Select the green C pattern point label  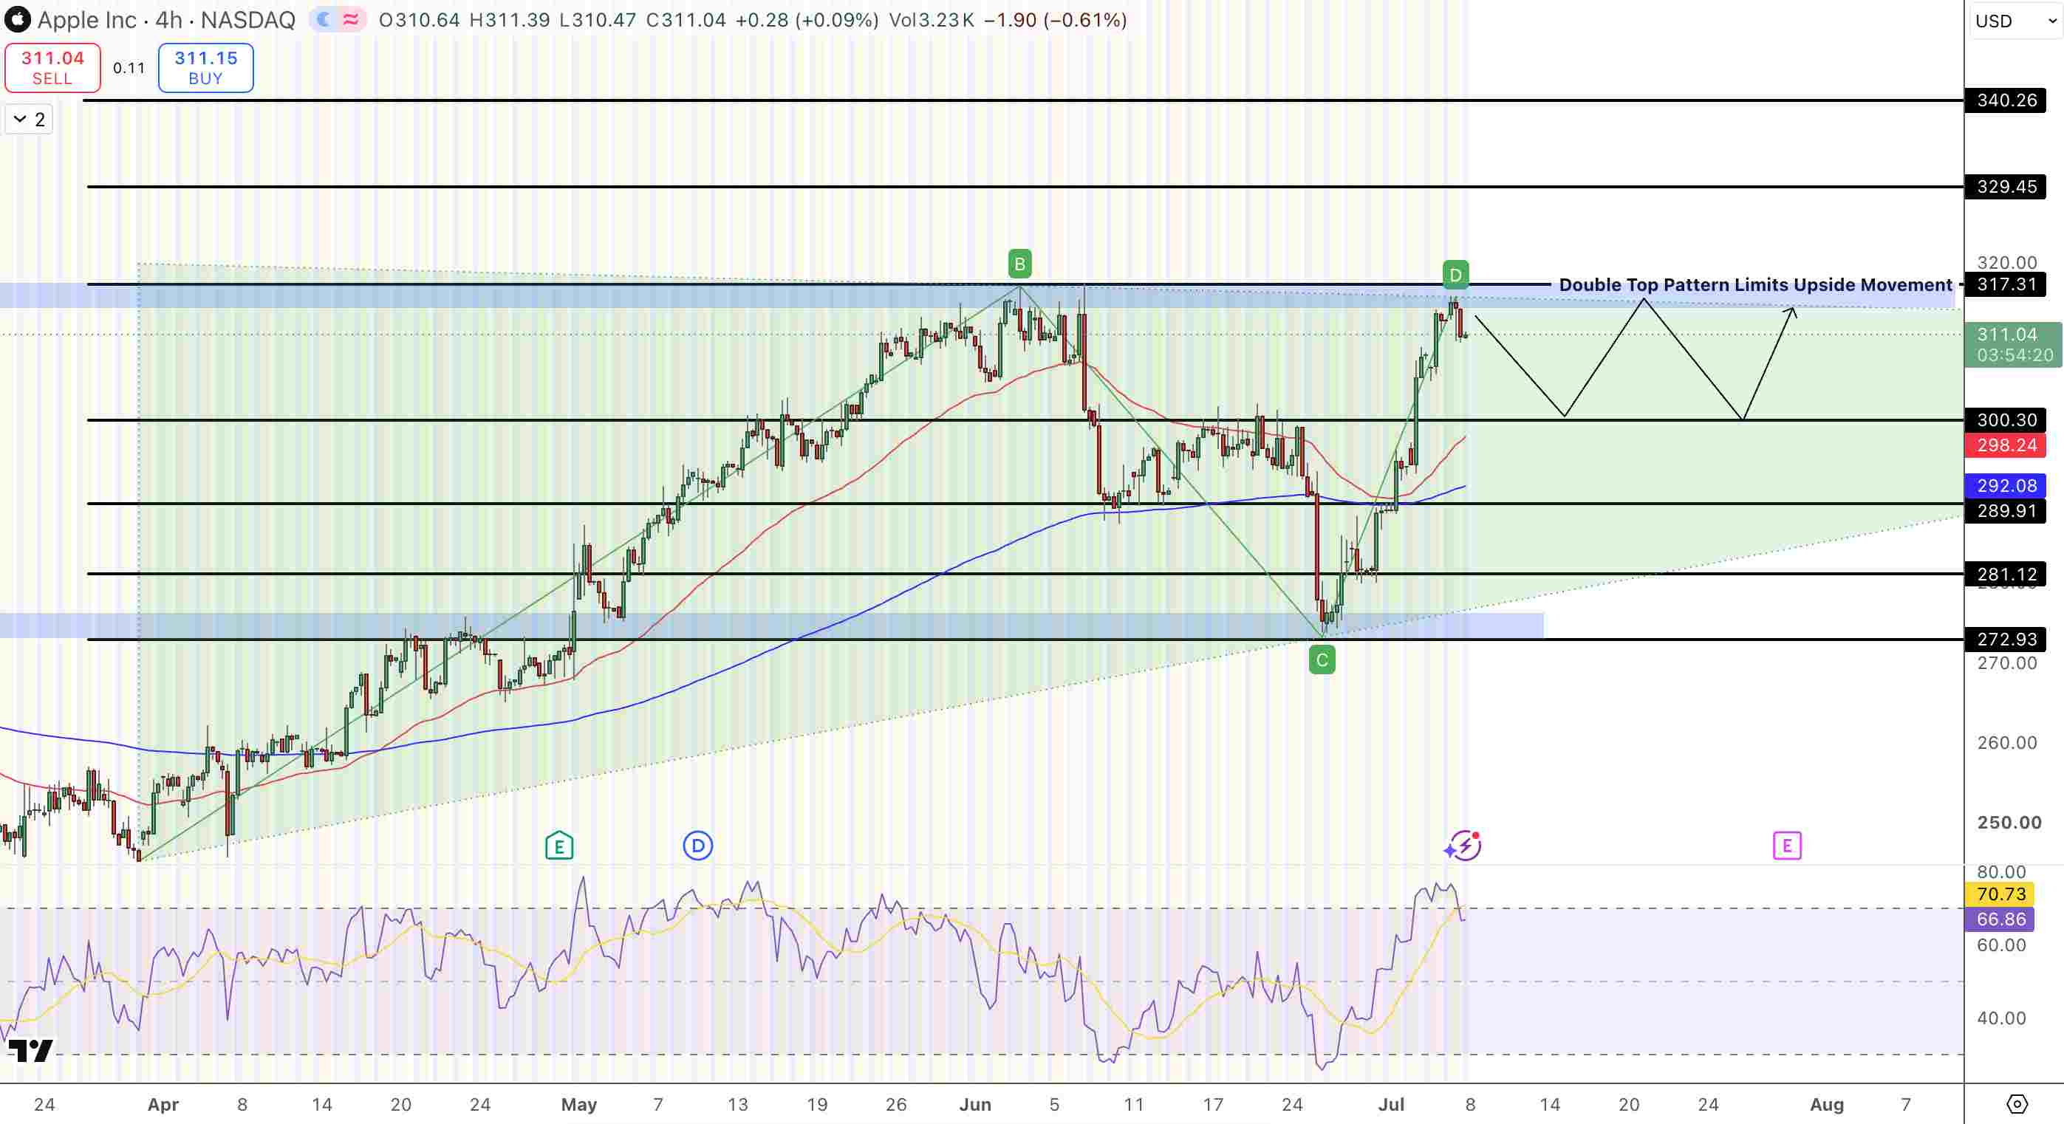[1322, 660]
